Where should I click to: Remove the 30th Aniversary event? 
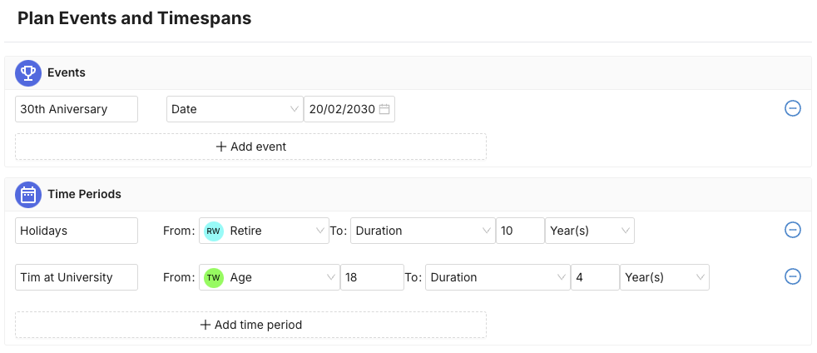[x=793, y=109]
